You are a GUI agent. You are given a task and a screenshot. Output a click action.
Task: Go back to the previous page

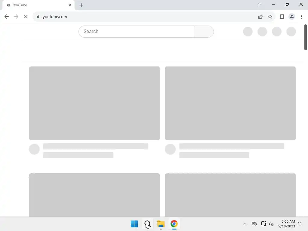click(7, 17)
